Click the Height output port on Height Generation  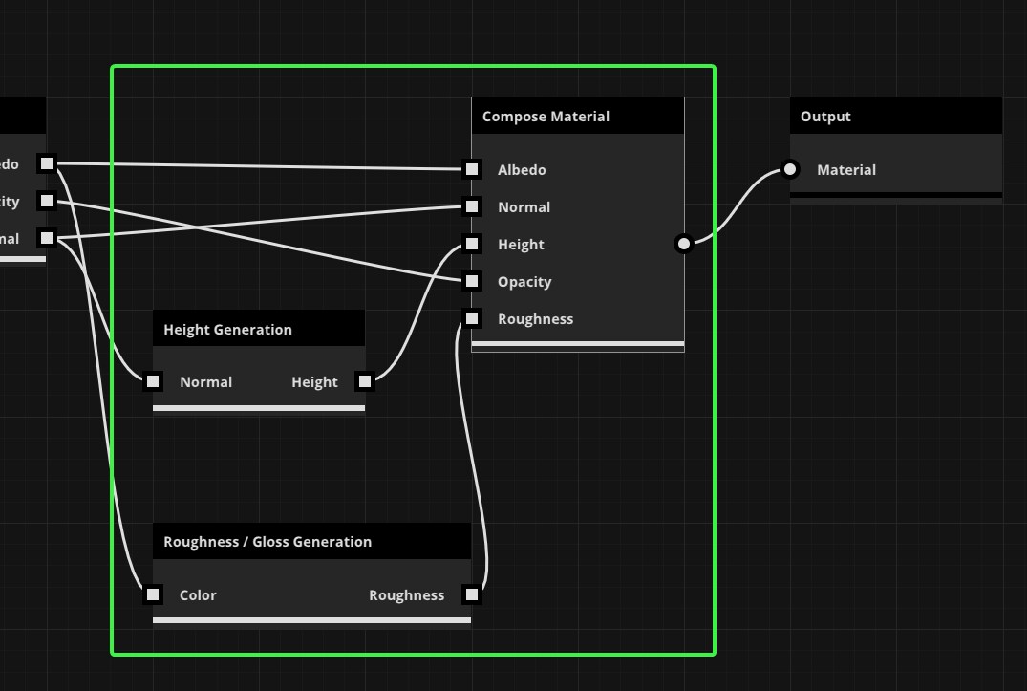pyautogui.click(x=365, y=381)
